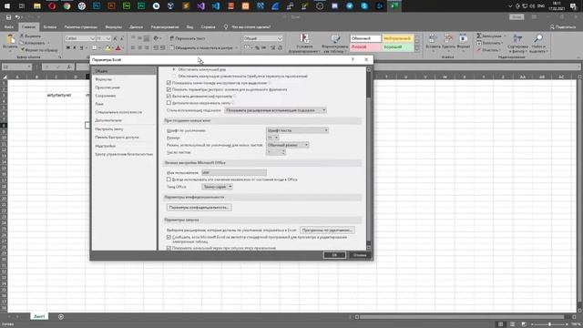The image size is (583, 328).
Task: Open the Conditional Formatting icon in ribbon
Action: [304, 38]
